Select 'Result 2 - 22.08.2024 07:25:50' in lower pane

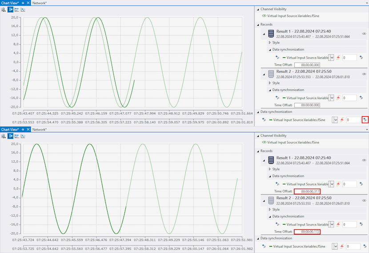pos(304,198)
